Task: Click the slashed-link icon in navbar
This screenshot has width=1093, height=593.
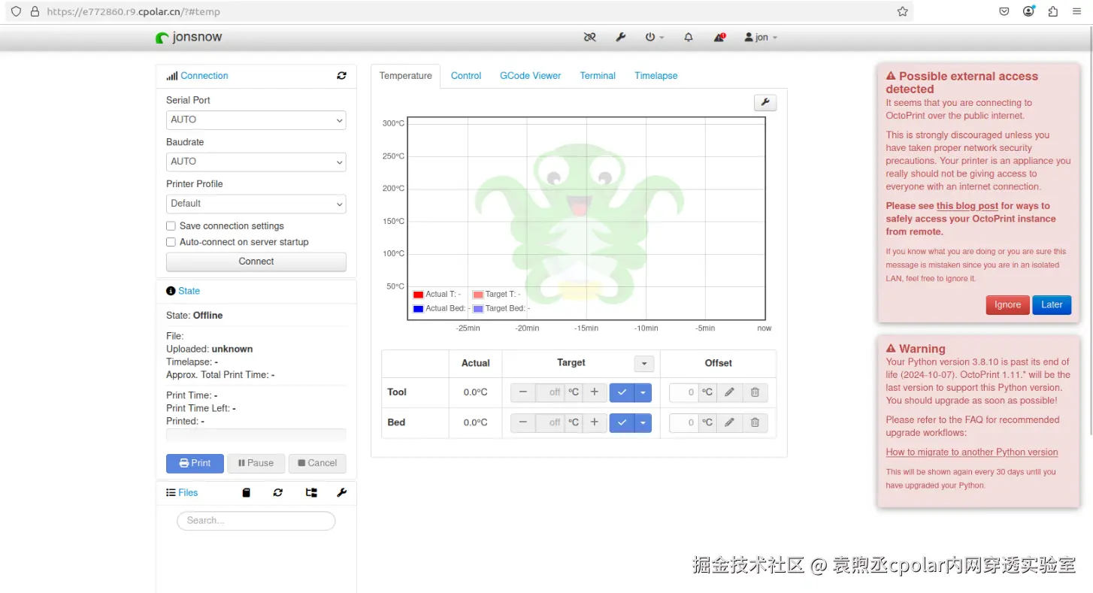Action: (x=590, y=37)
